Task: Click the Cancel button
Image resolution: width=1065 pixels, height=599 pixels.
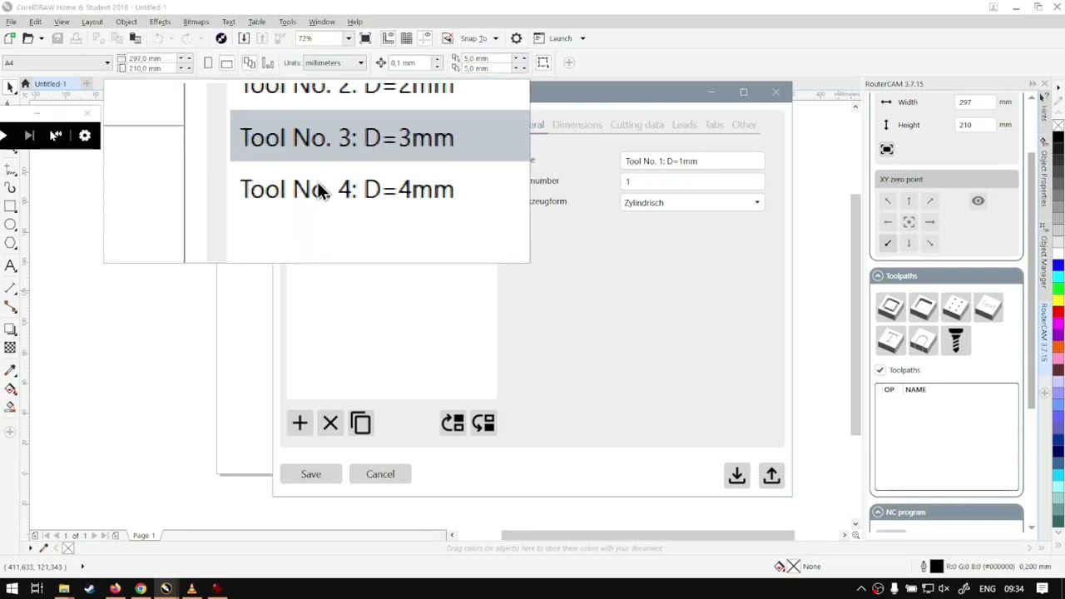Action: click(x=380, y=474)
